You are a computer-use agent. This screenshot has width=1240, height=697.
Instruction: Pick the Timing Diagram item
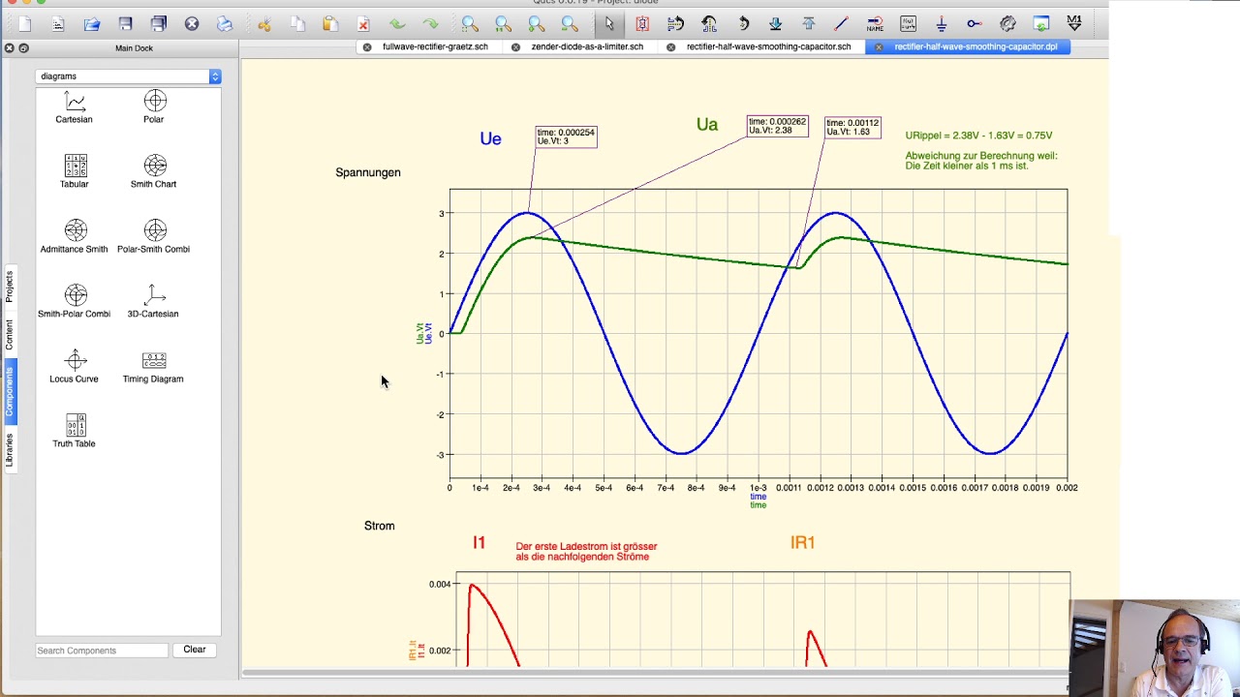click(x=154, y=367)
